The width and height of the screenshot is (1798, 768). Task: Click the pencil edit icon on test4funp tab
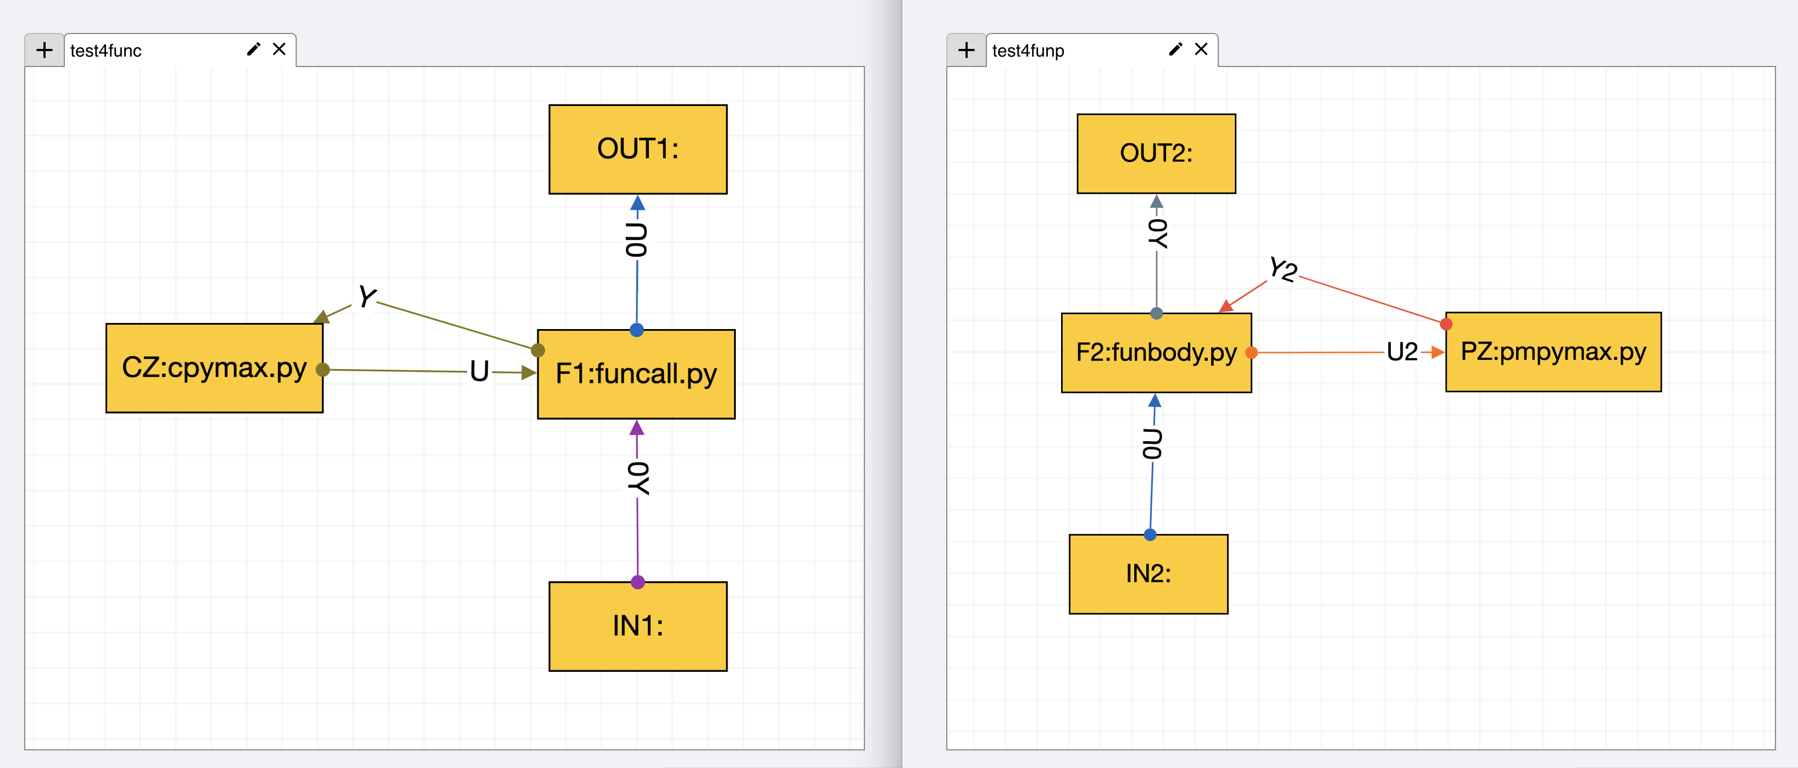click(x=1175, y=49)
